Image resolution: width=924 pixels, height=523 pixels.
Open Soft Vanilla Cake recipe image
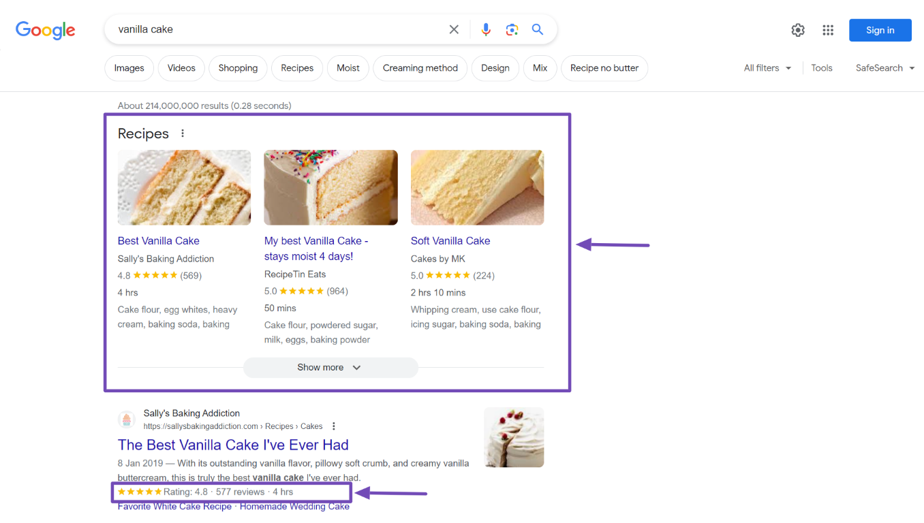tap(477, 187)
